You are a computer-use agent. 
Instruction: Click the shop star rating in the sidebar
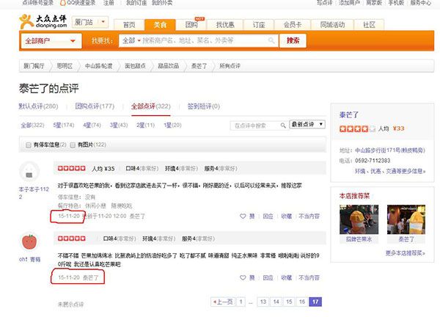(x=357, y=129)
